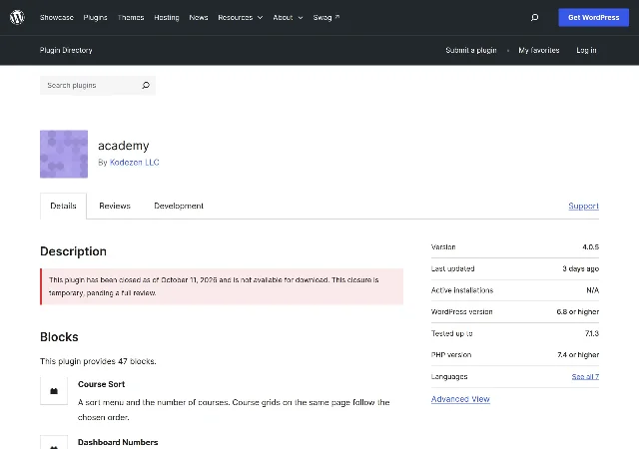Click the academy plugin title

[124, 146]
